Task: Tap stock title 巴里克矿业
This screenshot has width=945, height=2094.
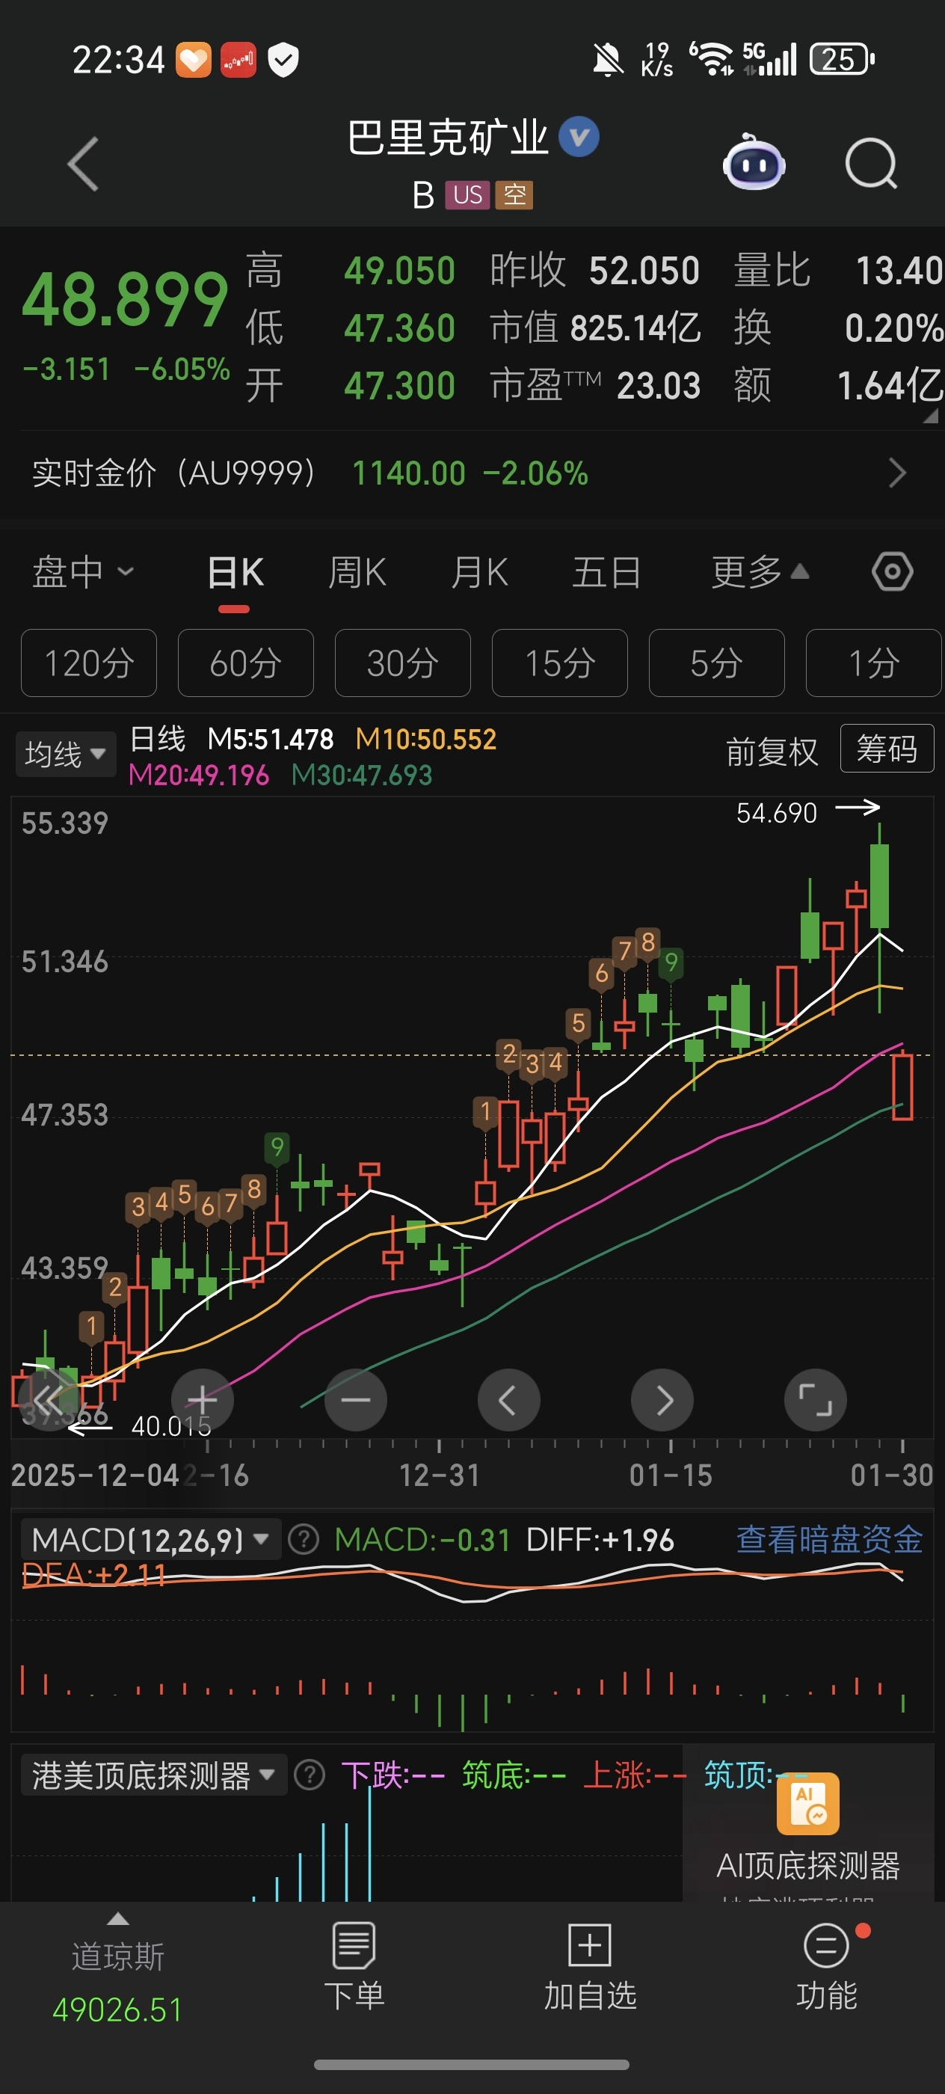Action: (448, 138)
